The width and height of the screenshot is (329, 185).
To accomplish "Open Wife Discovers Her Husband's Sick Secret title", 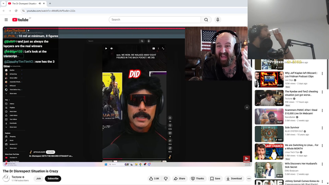I will click(301, 165).
